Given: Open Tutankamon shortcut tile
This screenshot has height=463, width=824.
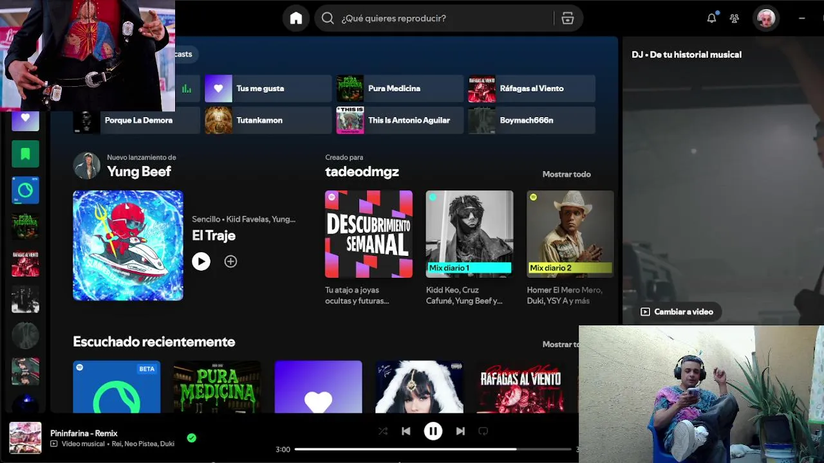Looking at the screenshot, I should 268,120.
